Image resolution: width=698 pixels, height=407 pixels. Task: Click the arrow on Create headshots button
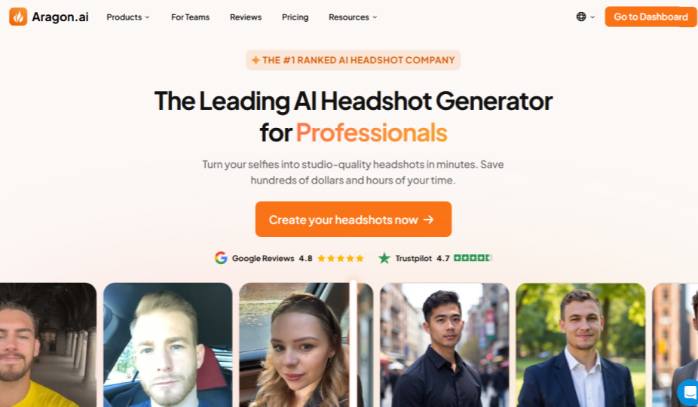click(x=428, y=220)
